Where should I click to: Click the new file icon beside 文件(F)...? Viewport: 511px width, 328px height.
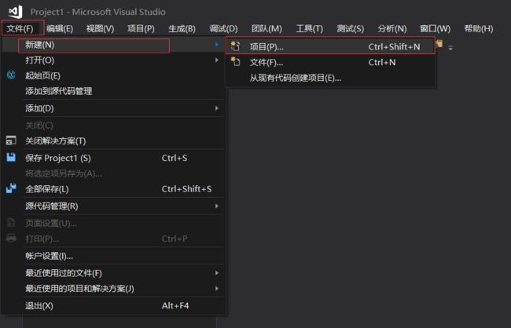[x=235, y=61]
